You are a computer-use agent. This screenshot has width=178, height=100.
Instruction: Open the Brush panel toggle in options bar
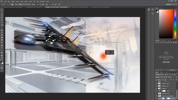pyautogui.click(x=12, y=4)
